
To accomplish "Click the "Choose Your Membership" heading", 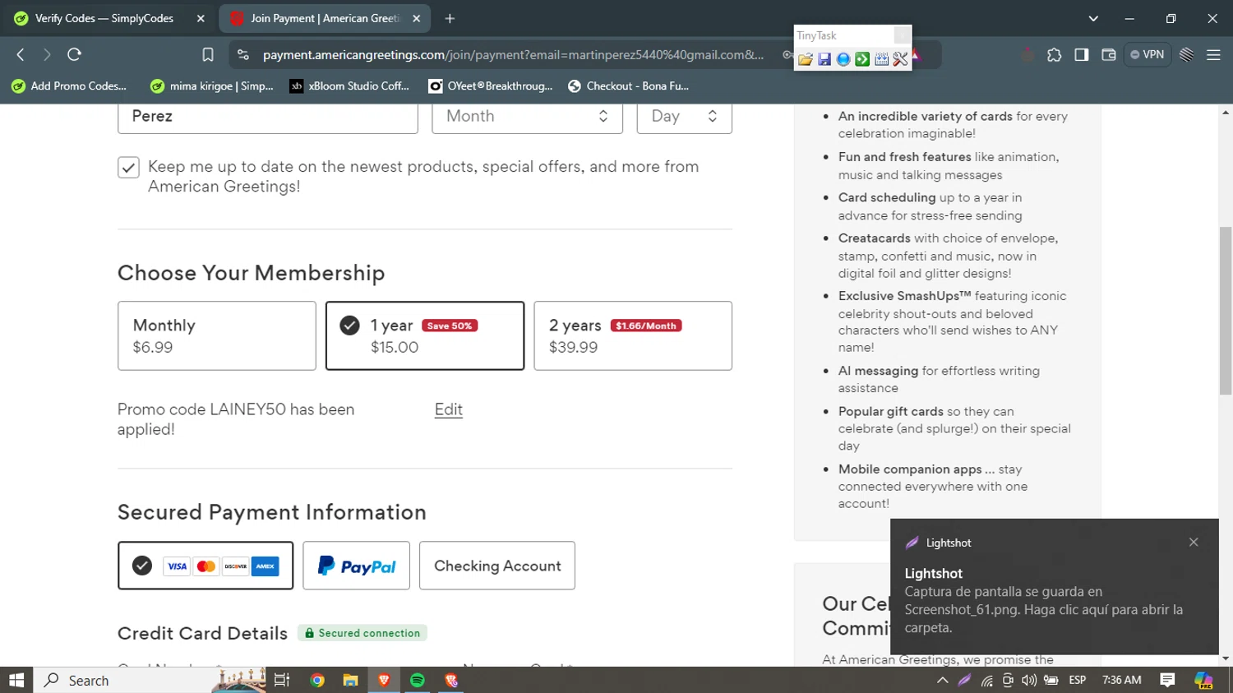I will [252, 273].
